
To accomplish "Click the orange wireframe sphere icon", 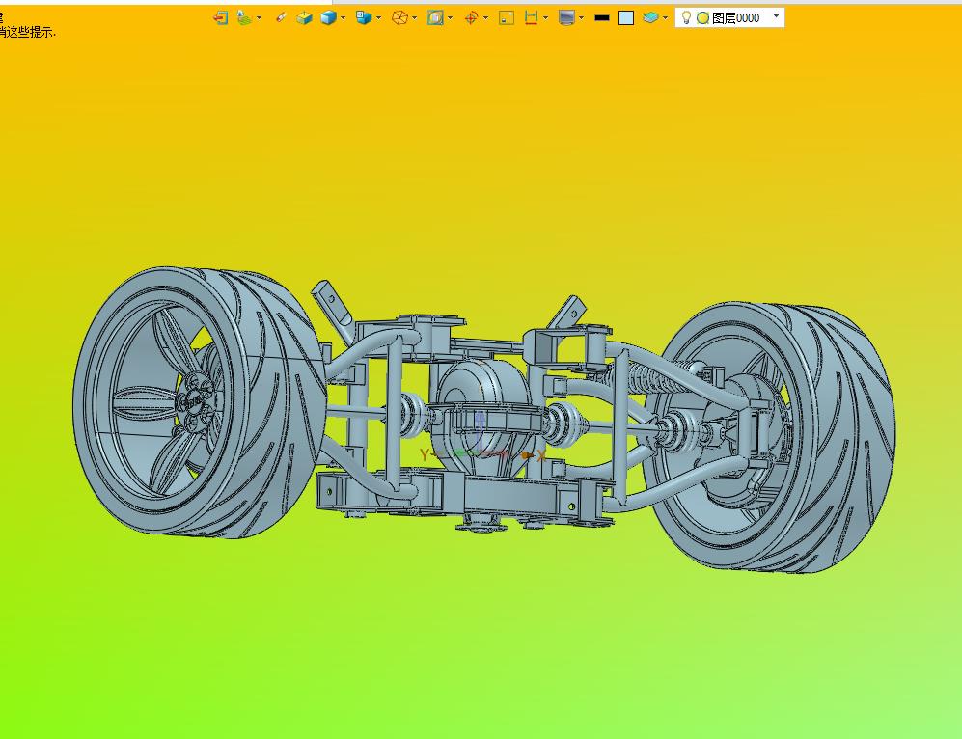I will click(399, 17).
